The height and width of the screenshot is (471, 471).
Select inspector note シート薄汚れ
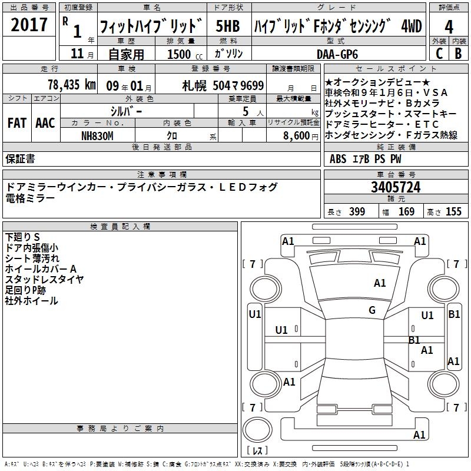click(32, 258)
